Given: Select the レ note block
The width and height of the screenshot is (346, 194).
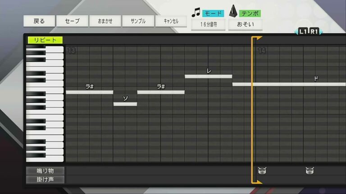Looking at the screenshot, I should click(x=208, y=76).
